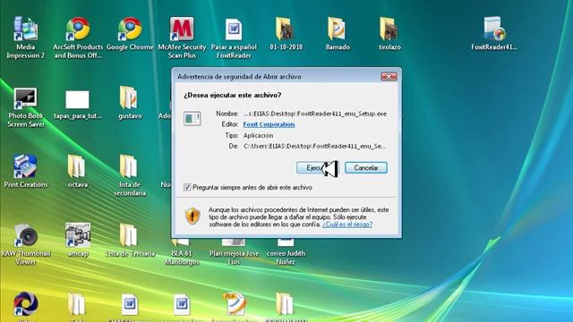The width and height of the screenshot is (573, 322).
Task: Open ArcSoft Products and Bonus Offers shortcut
Action: coord(78,37)
